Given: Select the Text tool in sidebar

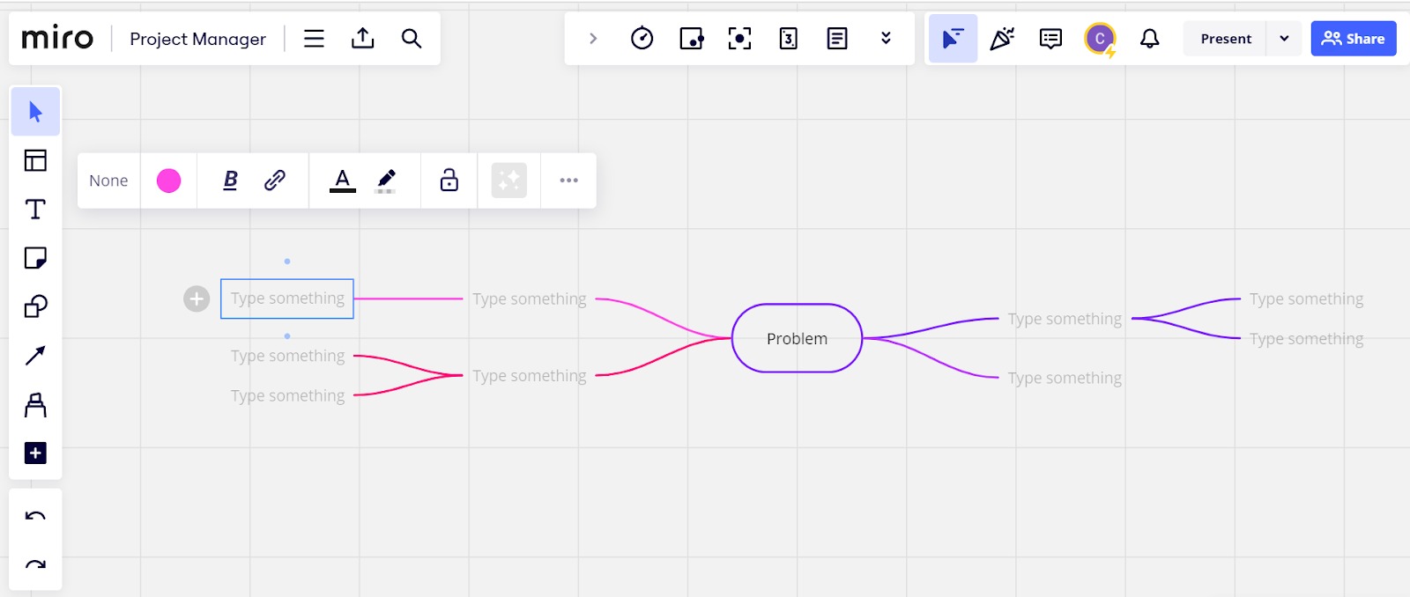Looking at the screenshot, I should tap(35, 210).
